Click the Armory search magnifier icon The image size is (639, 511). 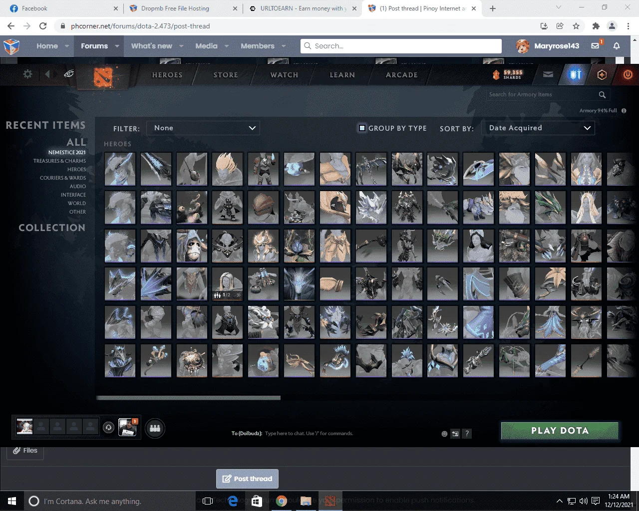point(602,95)
